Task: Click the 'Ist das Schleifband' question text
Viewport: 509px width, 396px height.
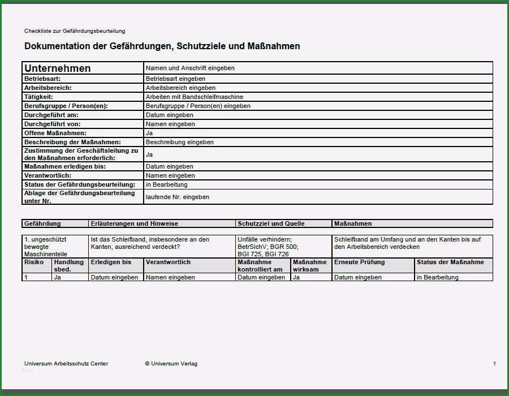Action: 150,243
